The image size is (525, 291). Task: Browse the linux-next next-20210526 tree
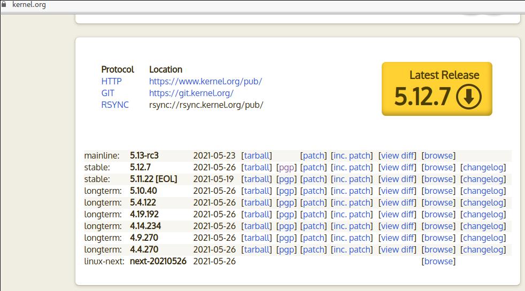pyautogui.click(x=438, y=261)
